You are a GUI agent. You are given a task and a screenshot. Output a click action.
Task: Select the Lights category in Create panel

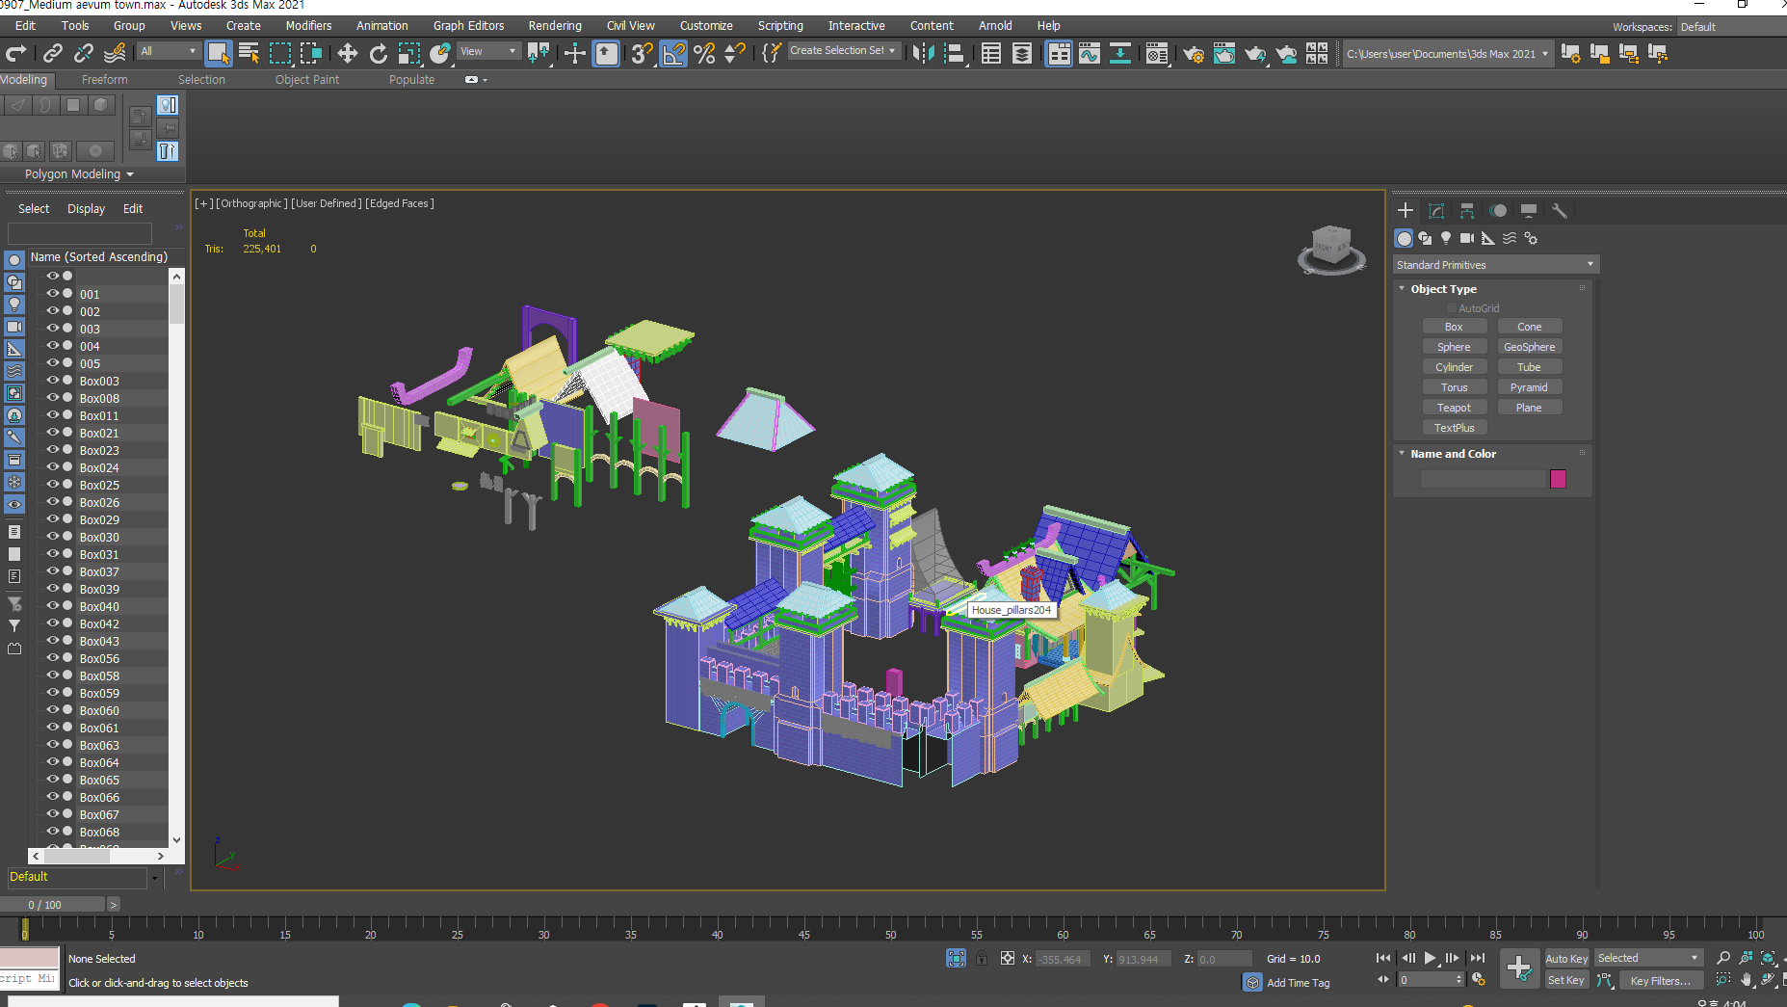tap(1445, 238)
